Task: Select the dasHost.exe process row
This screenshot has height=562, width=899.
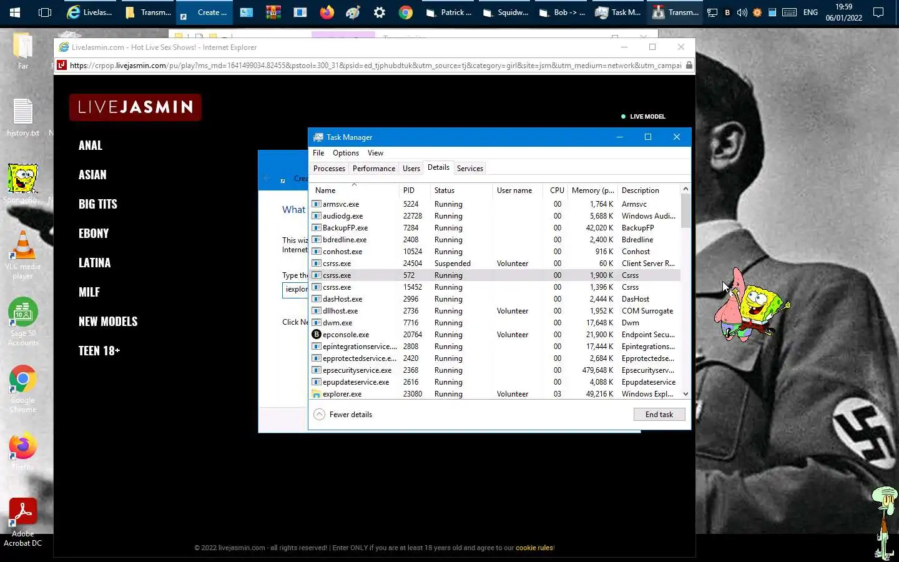Action: point(496,299)
